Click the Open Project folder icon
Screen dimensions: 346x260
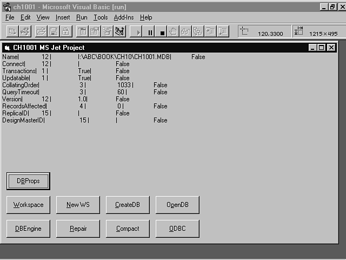pyautogui.click(x=40, y=32)
